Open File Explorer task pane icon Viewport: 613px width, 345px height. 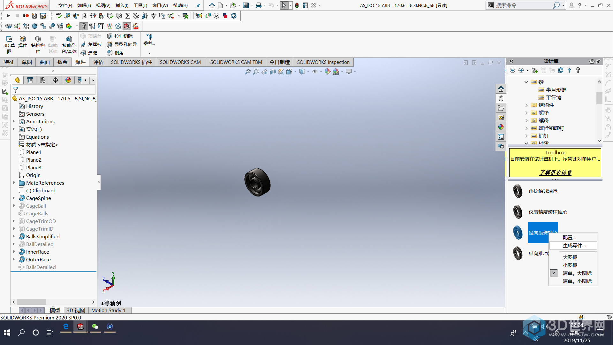(x=501, y=108)
